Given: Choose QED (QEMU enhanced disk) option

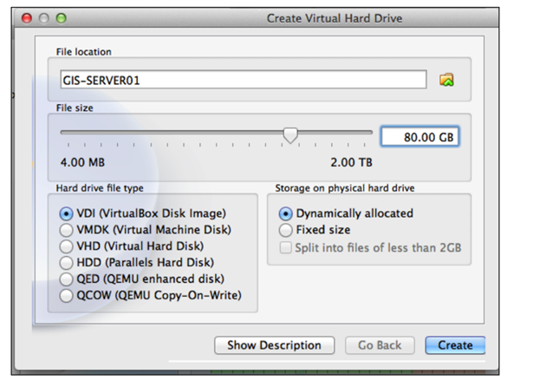Looking at the screenshot, I should pos(65,279).
